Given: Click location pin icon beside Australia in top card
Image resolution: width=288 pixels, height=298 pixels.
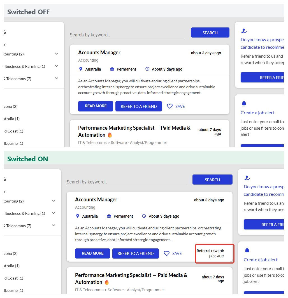Looking at the screenshot, I should [81, 69].
